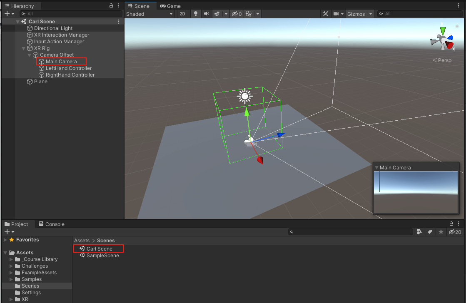Select the SampleScene asset
466x303 pixels.
tap(102, 256)
